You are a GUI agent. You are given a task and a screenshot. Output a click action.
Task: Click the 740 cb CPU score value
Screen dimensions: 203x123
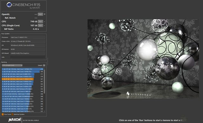(x=34, y=22)
